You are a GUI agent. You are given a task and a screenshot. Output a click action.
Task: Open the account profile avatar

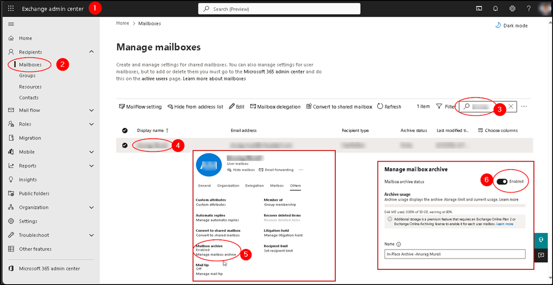[x=545, y=9]
